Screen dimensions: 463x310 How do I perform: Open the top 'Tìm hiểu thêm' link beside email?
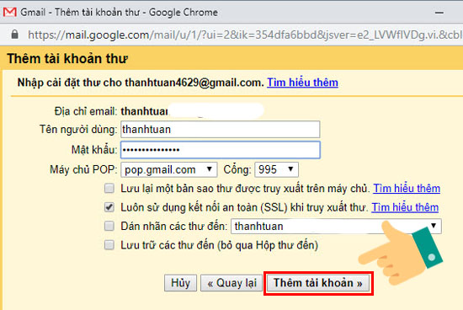point(302,83)
